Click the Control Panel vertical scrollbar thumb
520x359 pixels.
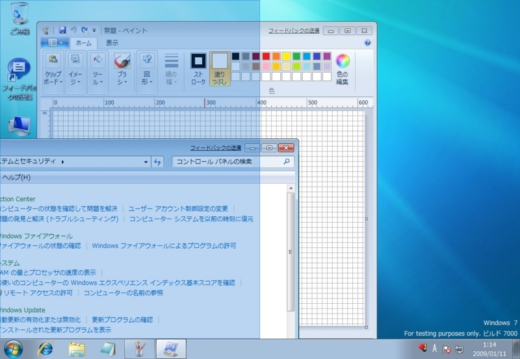pos(291,252)
